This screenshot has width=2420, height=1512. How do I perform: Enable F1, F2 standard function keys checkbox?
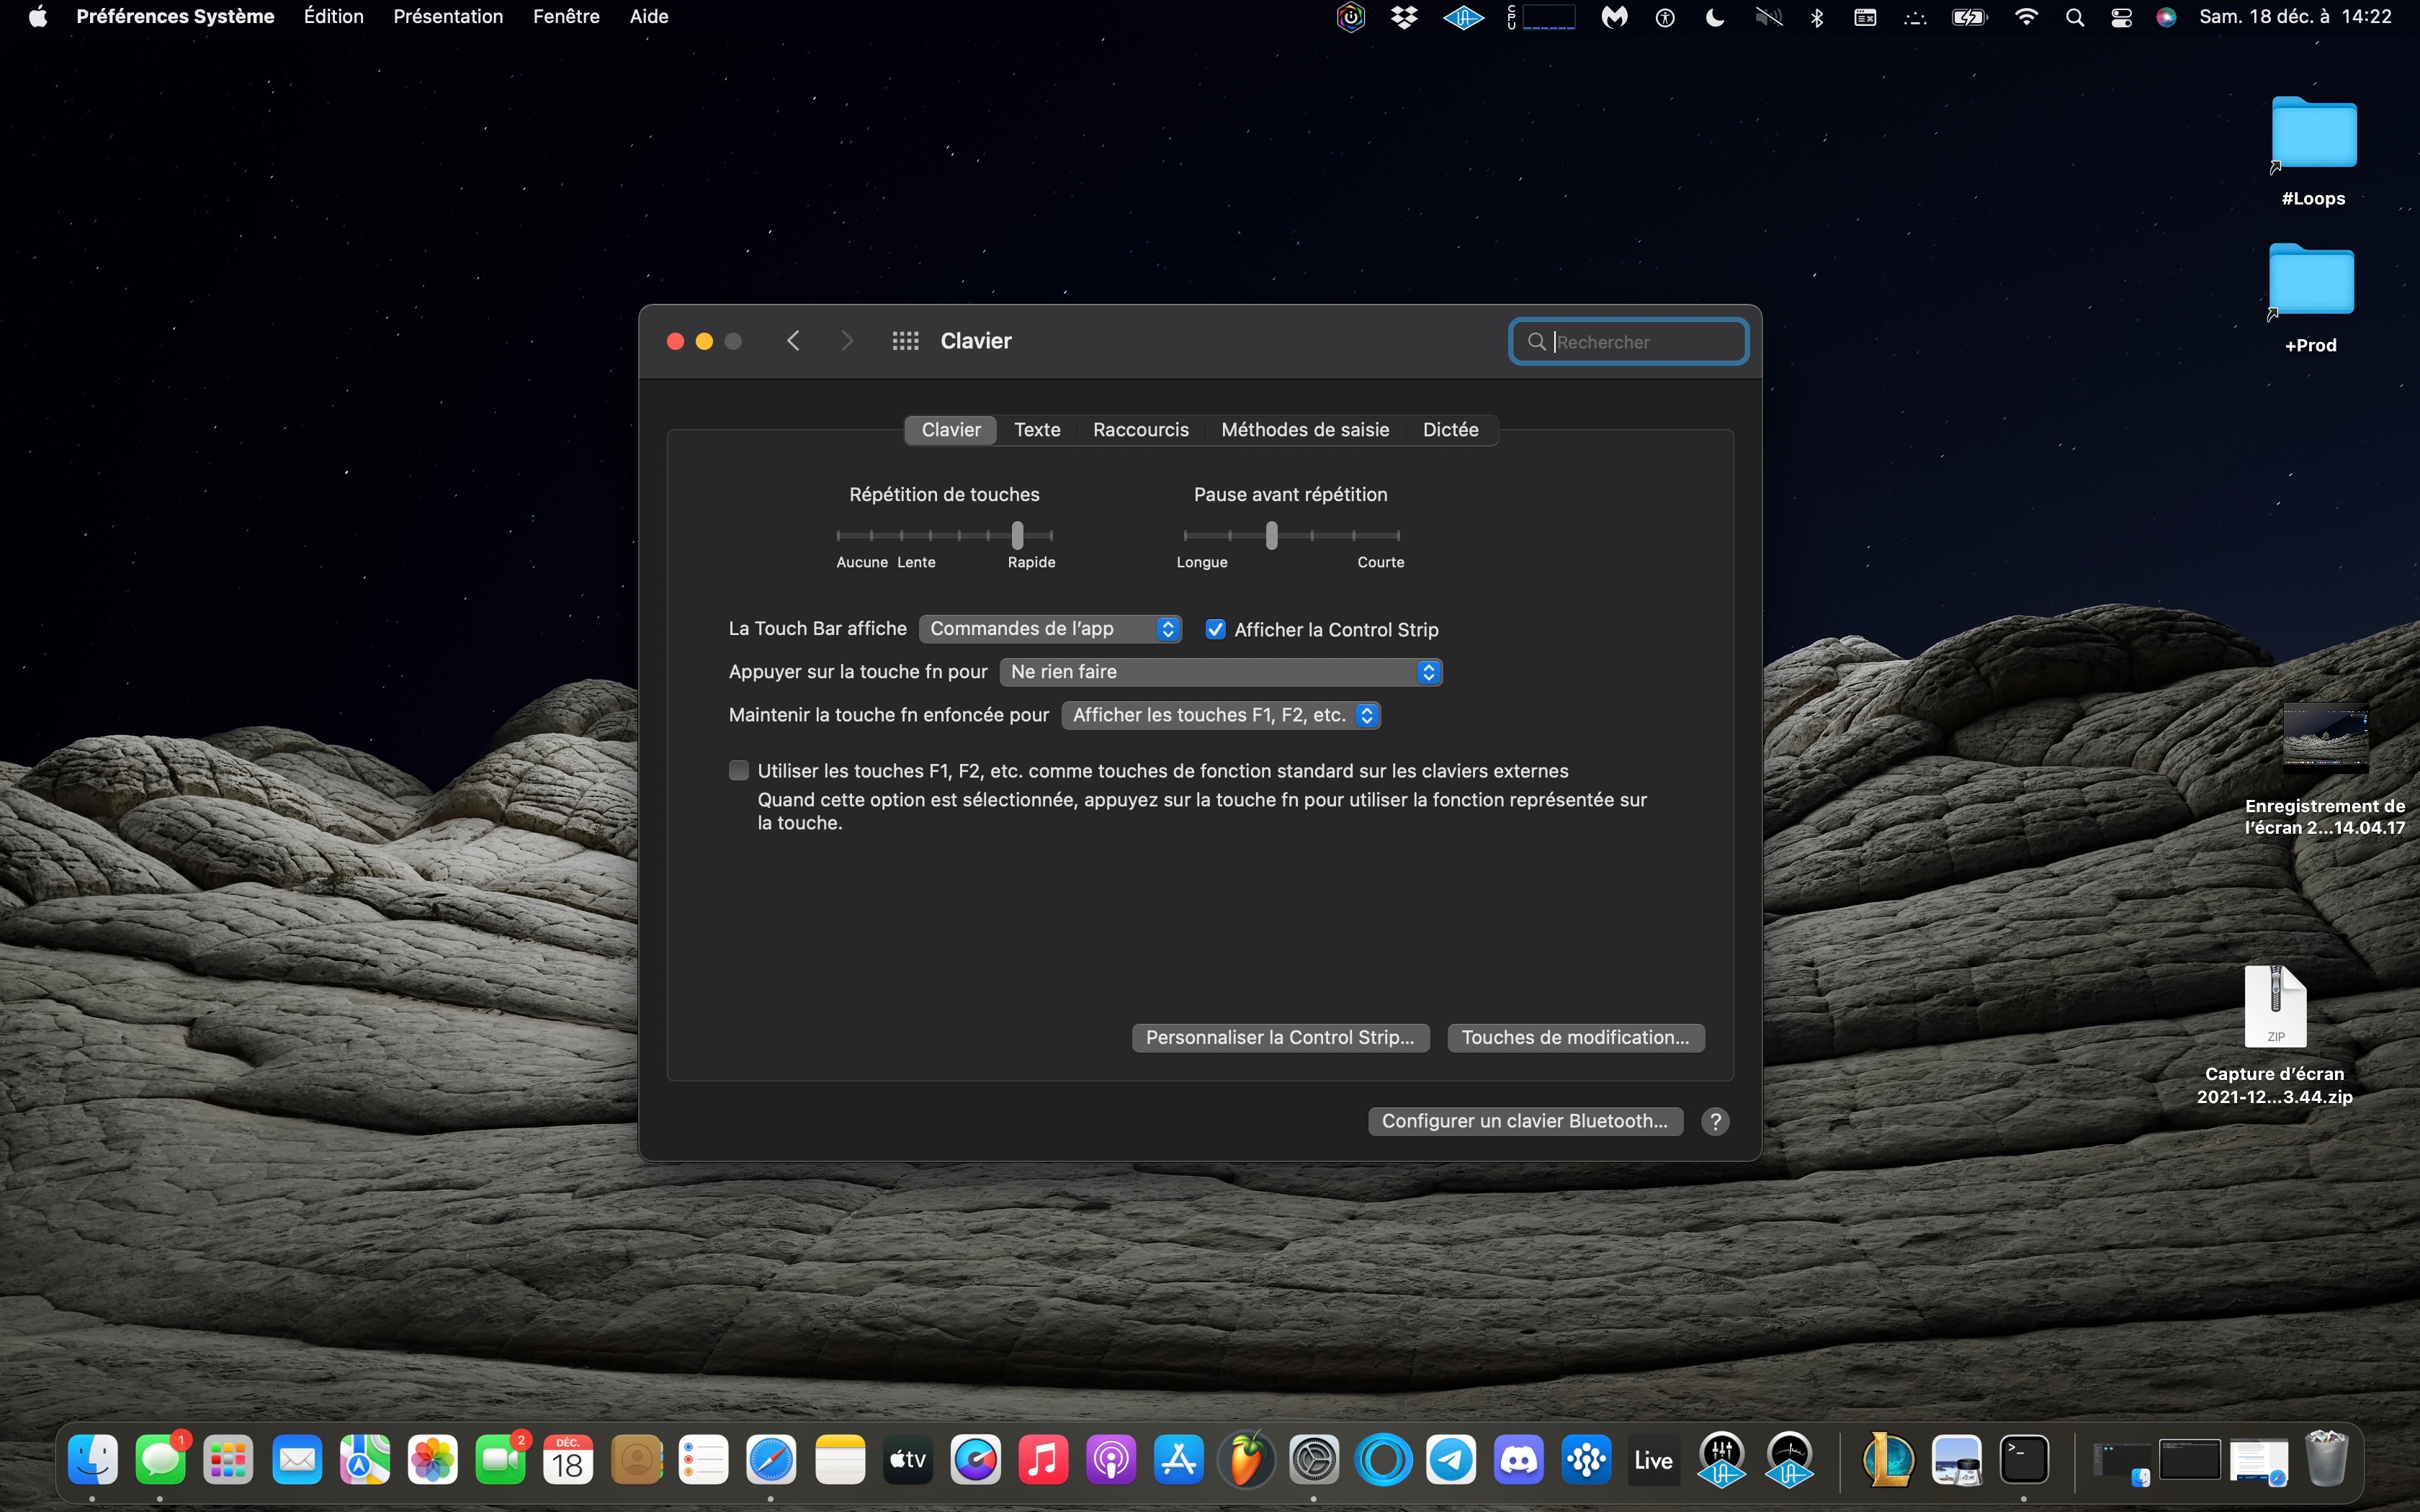click(739, 770)
